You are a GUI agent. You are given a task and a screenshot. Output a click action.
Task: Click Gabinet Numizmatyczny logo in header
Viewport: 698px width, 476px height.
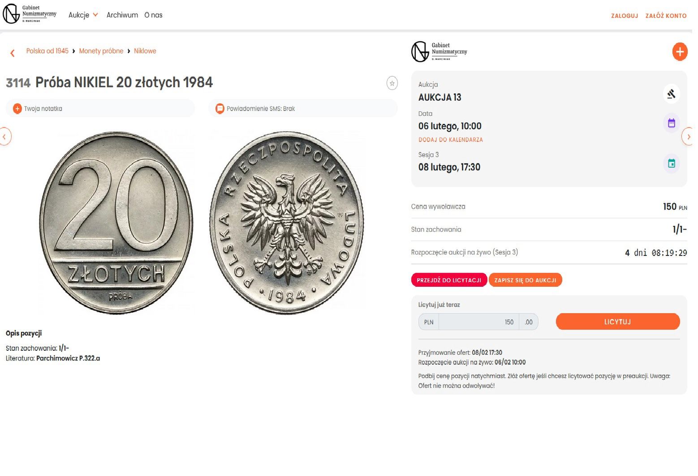tap(30, 14)
